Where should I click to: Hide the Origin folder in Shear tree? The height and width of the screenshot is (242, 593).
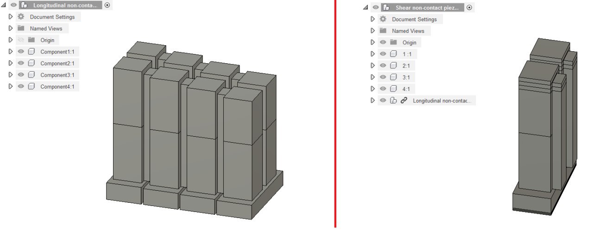383,42
